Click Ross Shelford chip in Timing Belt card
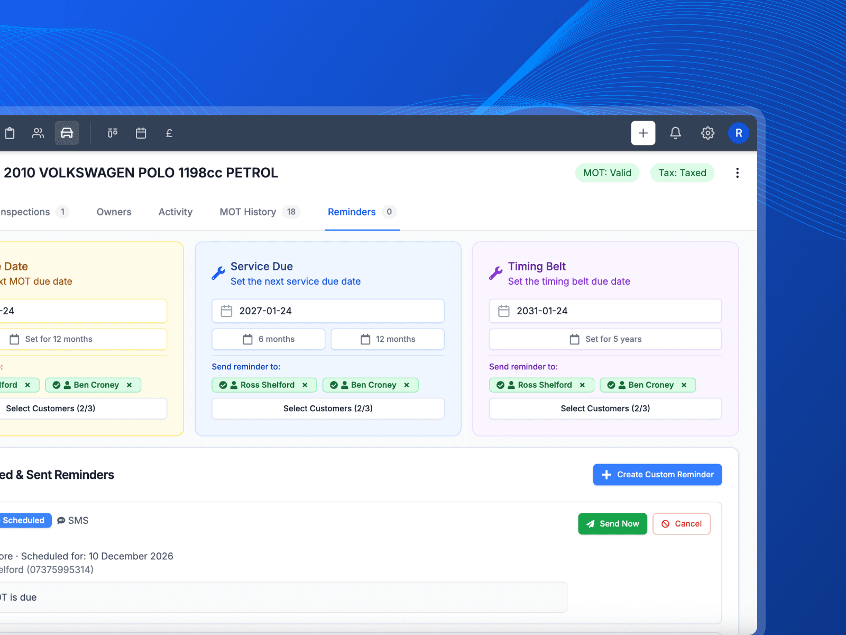The image size is (846, 635). pos(541,385)
